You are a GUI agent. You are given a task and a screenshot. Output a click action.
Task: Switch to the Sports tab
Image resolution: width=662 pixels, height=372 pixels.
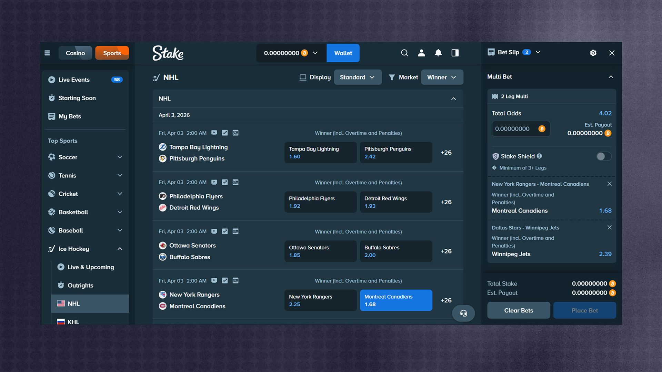[x=112, y=53]
